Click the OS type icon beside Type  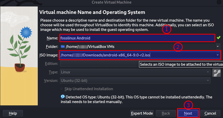pos(217,72)
